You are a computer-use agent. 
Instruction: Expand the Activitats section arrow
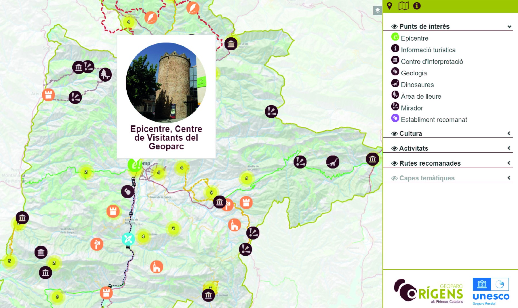coord(509,148)
